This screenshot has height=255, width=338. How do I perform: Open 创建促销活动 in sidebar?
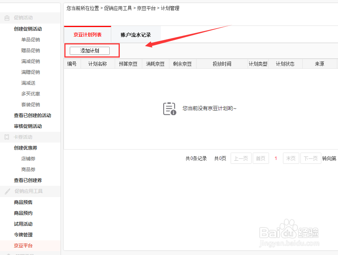point(28,29)
